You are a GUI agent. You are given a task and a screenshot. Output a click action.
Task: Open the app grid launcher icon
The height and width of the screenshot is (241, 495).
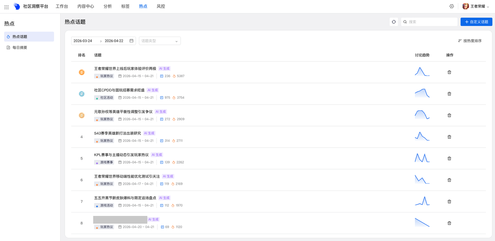click(x=7, y=7)
